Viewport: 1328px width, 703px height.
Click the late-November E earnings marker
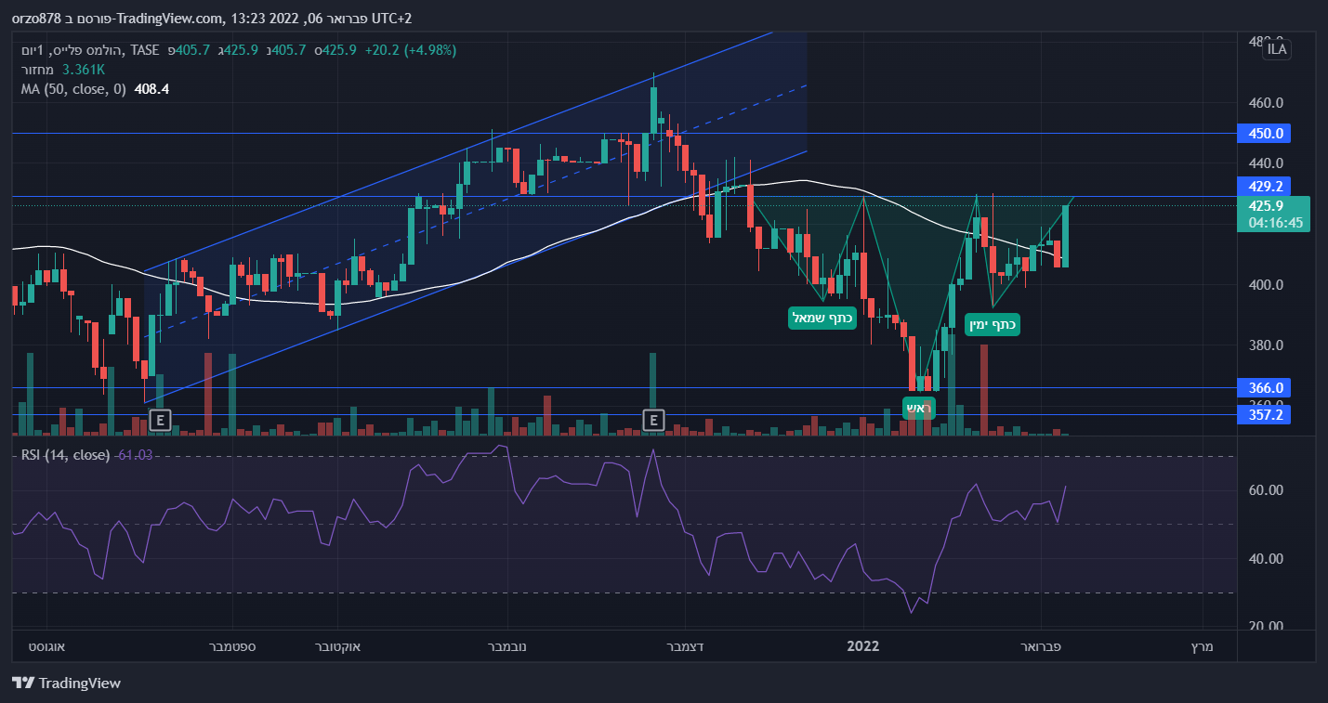coord(654,420)
